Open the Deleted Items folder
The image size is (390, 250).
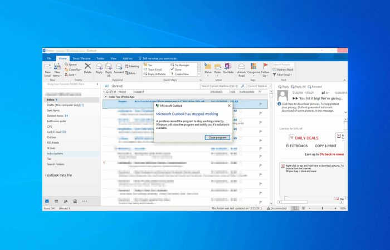click(x=72, y=116)
